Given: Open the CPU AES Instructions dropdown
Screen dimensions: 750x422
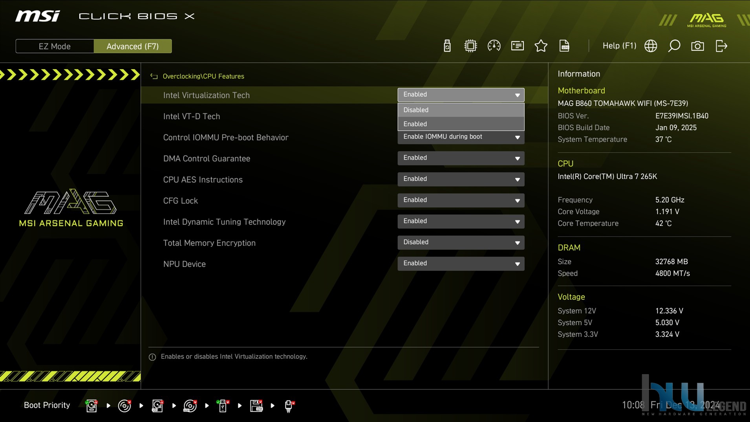Looking at the screenshot, I should pyautogui.click(x=461, y=179).
